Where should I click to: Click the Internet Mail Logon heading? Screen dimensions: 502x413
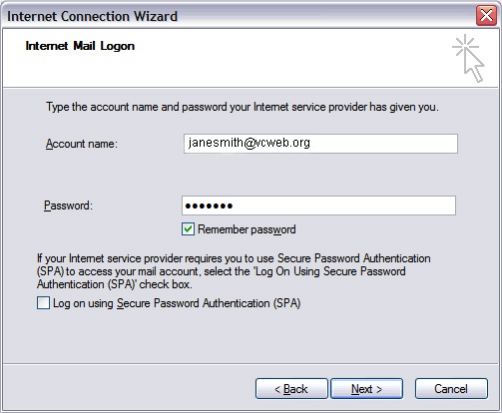[80, 46]
